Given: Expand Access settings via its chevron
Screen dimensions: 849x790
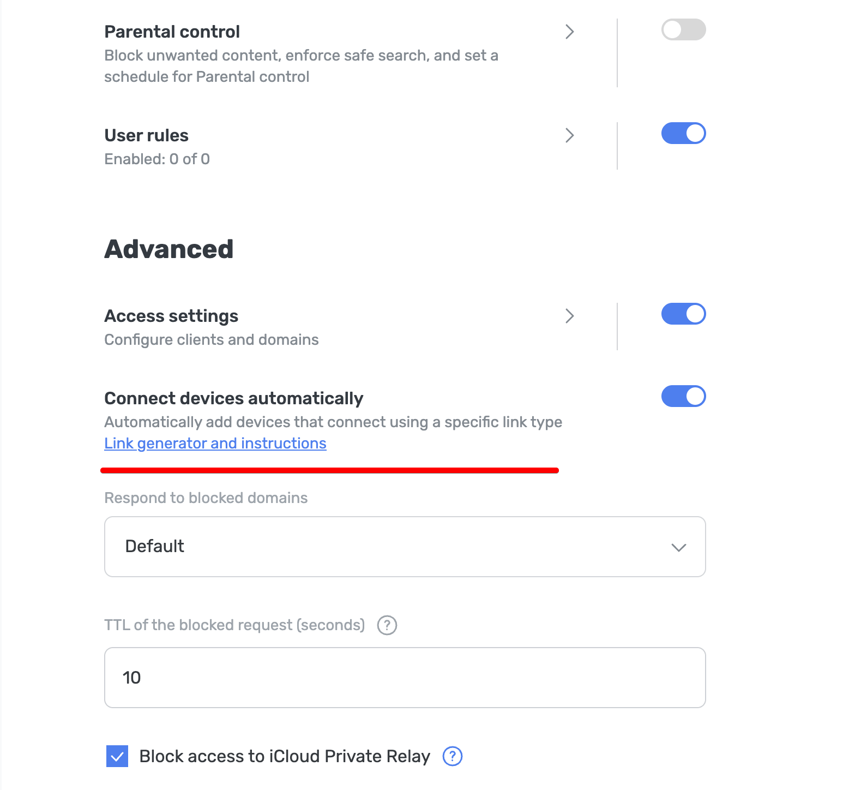Looking at the screenshot, I should [x=569, y=316].
